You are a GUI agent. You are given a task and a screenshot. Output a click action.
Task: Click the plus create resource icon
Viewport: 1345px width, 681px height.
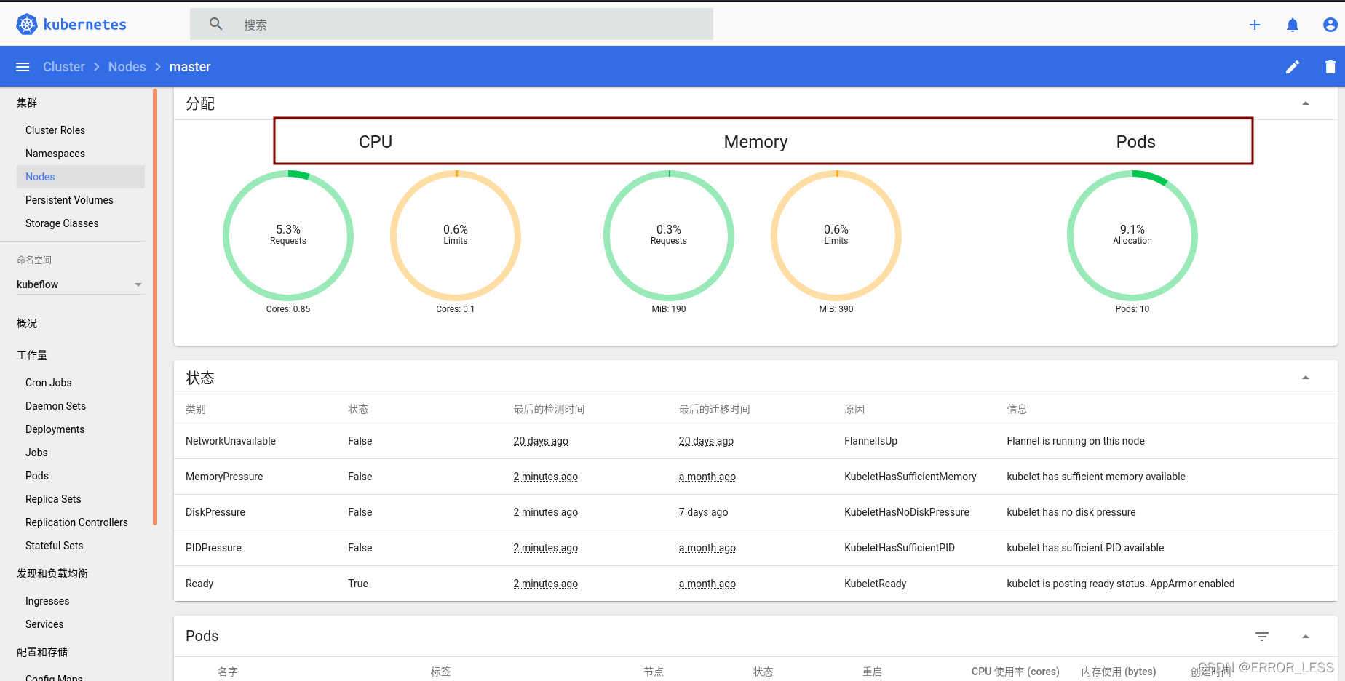(x=1255, y=25)
